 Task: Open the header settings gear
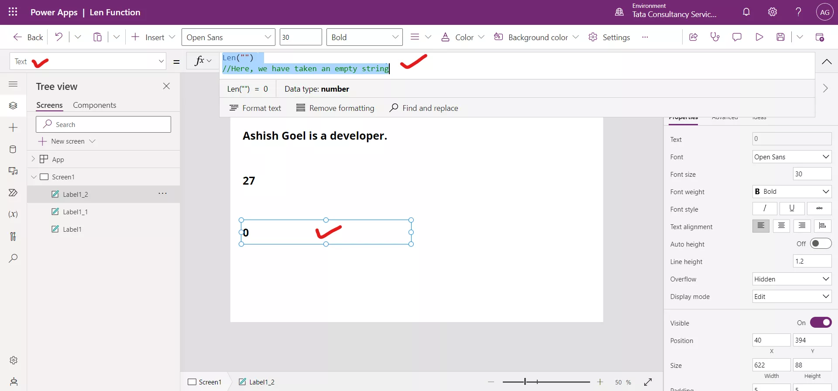(x=773, y=12)
